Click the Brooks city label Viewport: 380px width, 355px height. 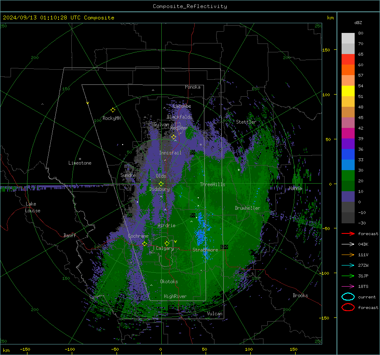click(x=300, y=295)
